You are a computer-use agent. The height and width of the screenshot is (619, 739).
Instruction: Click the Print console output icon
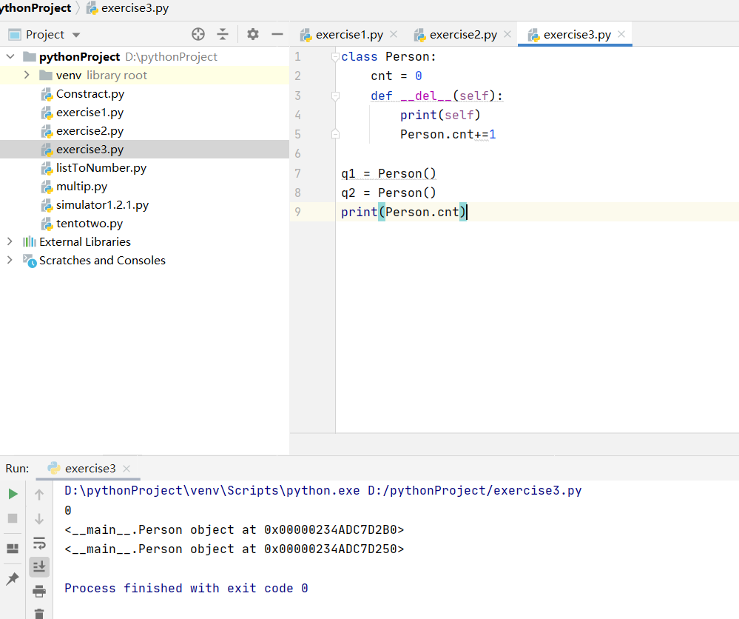click(x=39, y=591)
